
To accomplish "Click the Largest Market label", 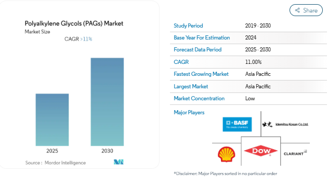I will click(191, 87).
